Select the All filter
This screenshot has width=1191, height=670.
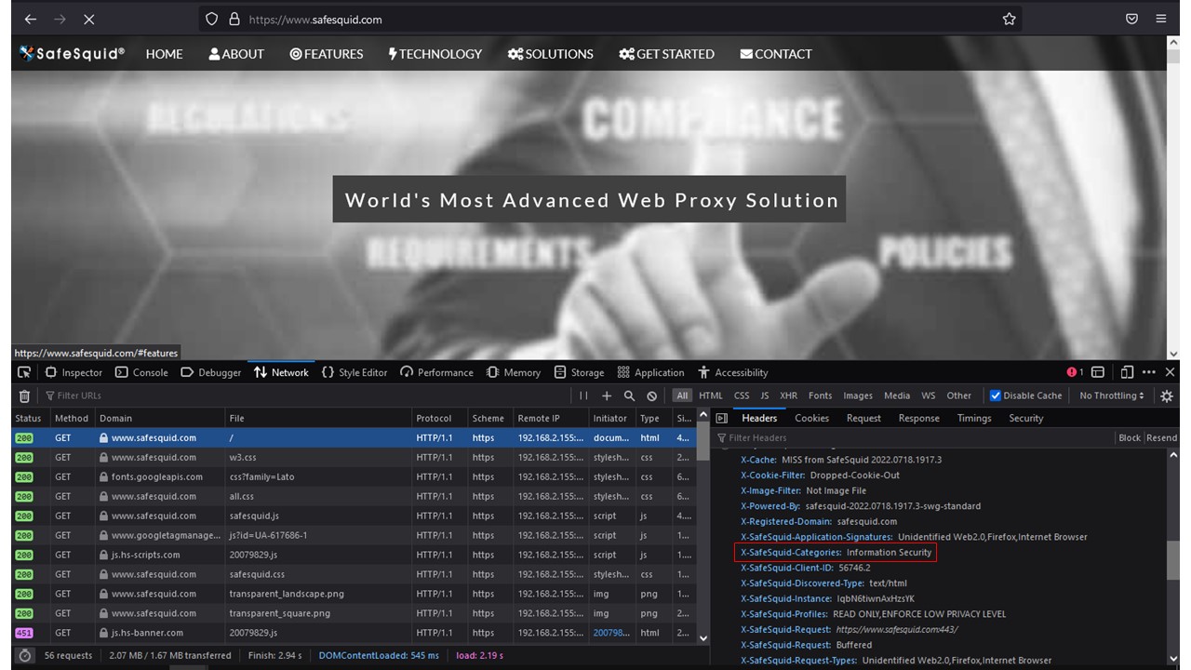click(683, 395)
